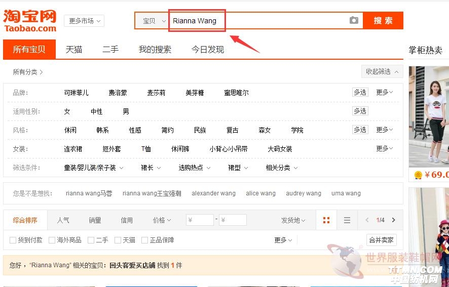449x287 pixels.
Task: Go to next results page arrow
Action: 394,220
